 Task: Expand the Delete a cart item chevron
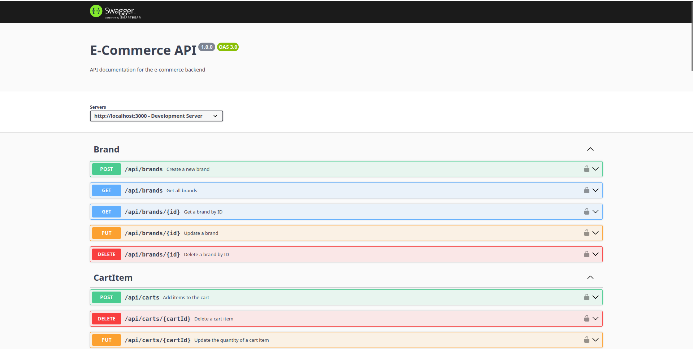tap(595, 318)
